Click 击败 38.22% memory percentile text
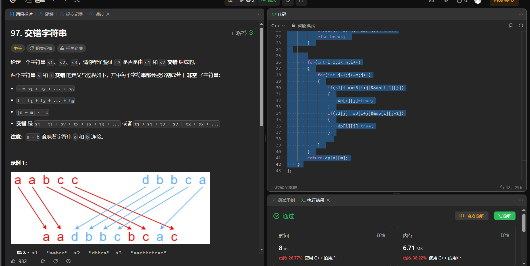This screenshot has height=266, width=530. 415,258
